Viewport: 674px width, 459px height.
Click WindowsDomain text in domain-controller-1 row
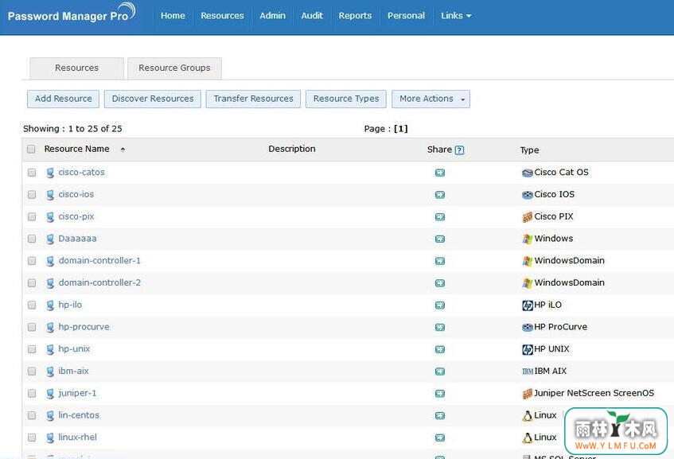coord(569,261)
